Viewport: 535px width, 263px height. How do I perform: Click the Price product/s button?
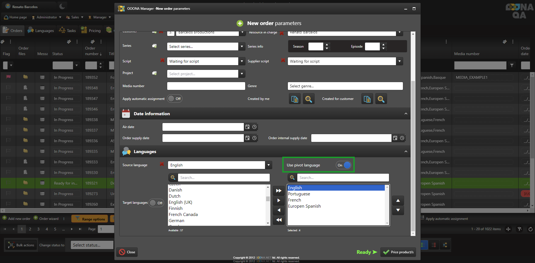pos(398,252)
